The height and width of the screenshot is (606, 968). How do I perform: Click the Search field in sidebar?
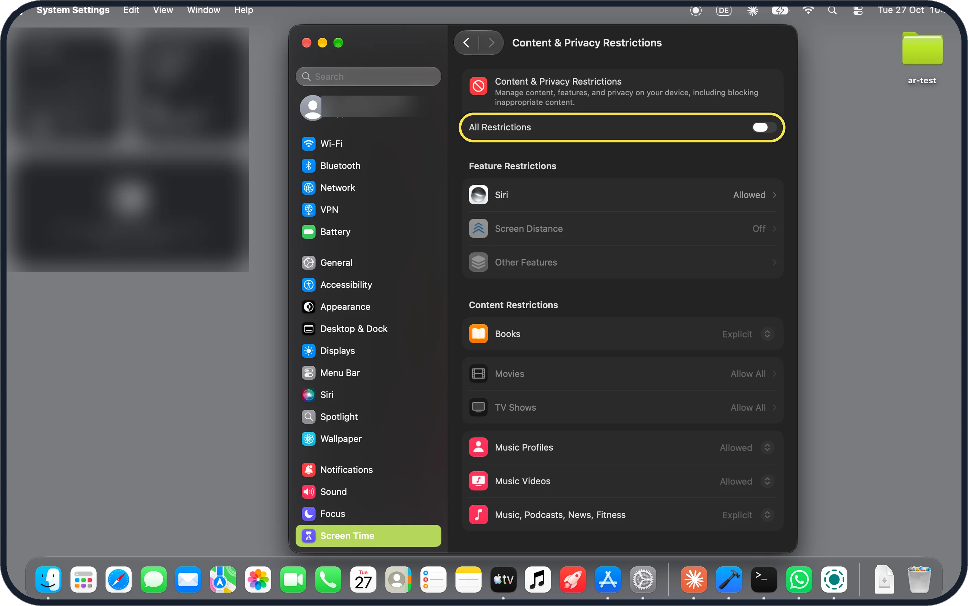368,77
